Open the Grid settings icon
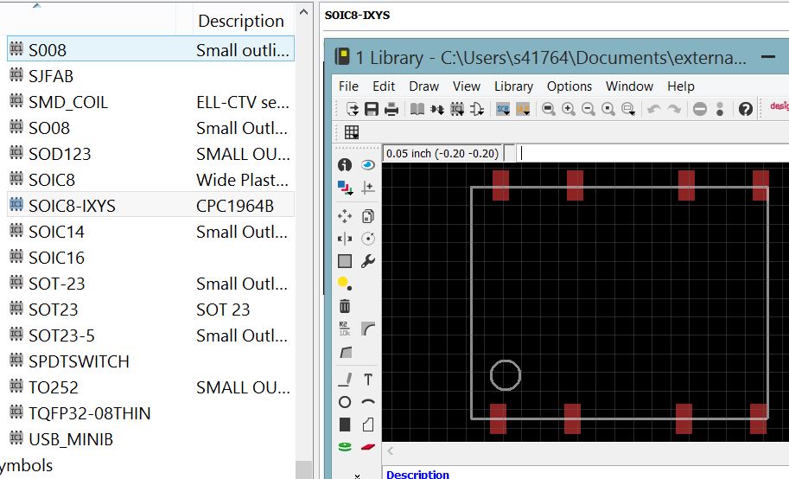789x479 pixels. 352,132
